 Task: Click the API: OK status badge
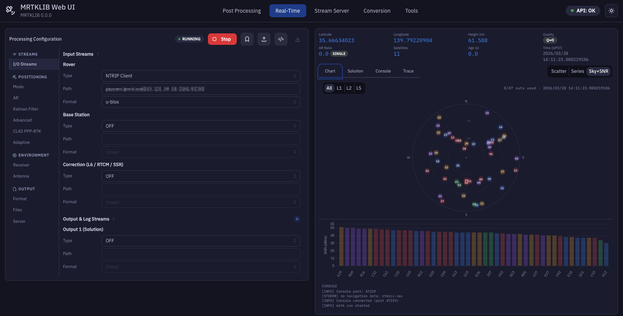583,11
